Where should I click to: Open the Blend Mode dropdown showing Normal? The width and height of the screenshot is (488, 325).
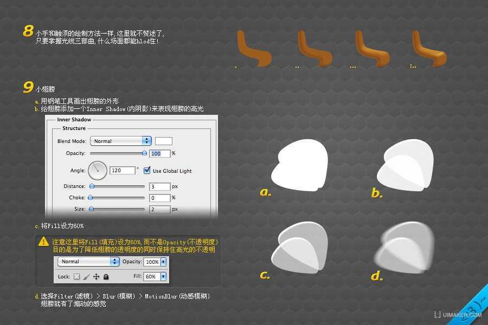pyautogui.click(x=120, y=141)
